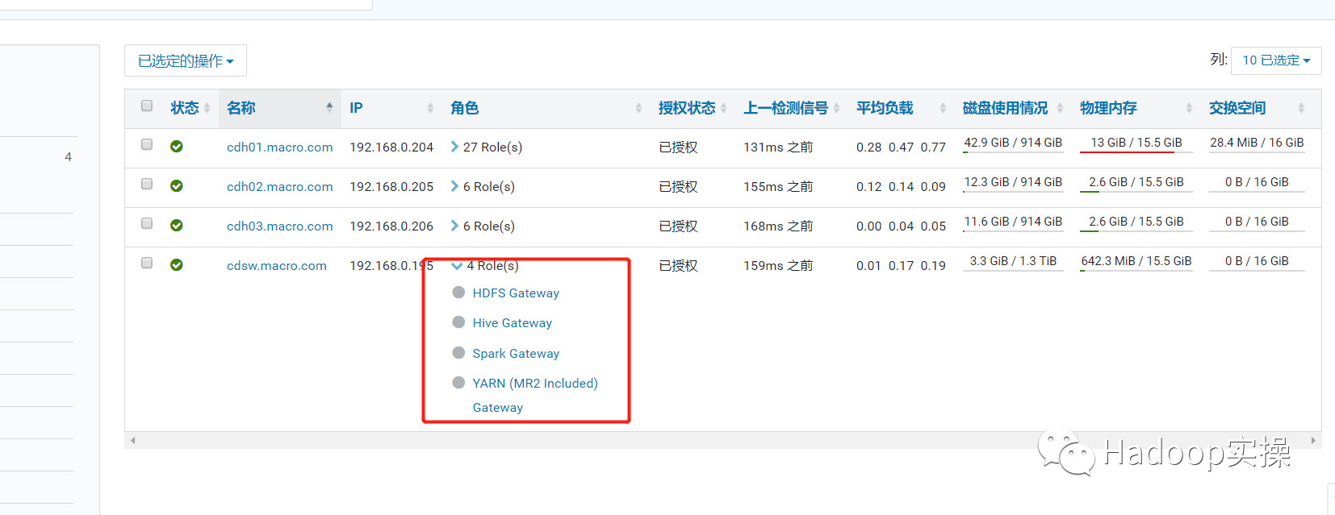Open the Spark Gateway role link
Screen dimensions: 1335x515
(516, 353)
